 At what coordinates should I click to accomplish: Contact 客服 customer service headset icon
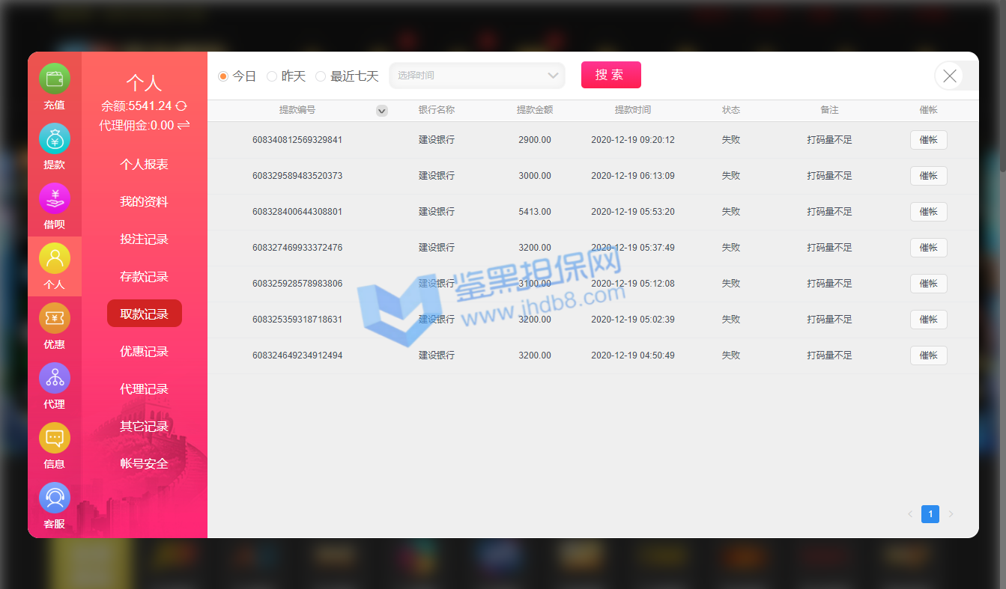55,498
